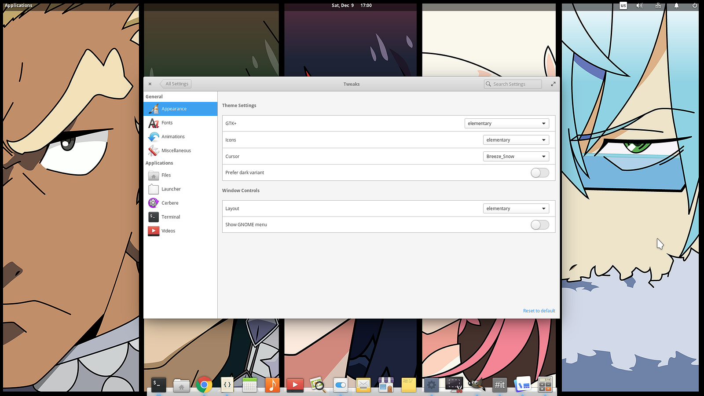Viewport: 704px width, 396px height.
Task: Open the #it IRC chat app in the dock
Action: [500, 385]
